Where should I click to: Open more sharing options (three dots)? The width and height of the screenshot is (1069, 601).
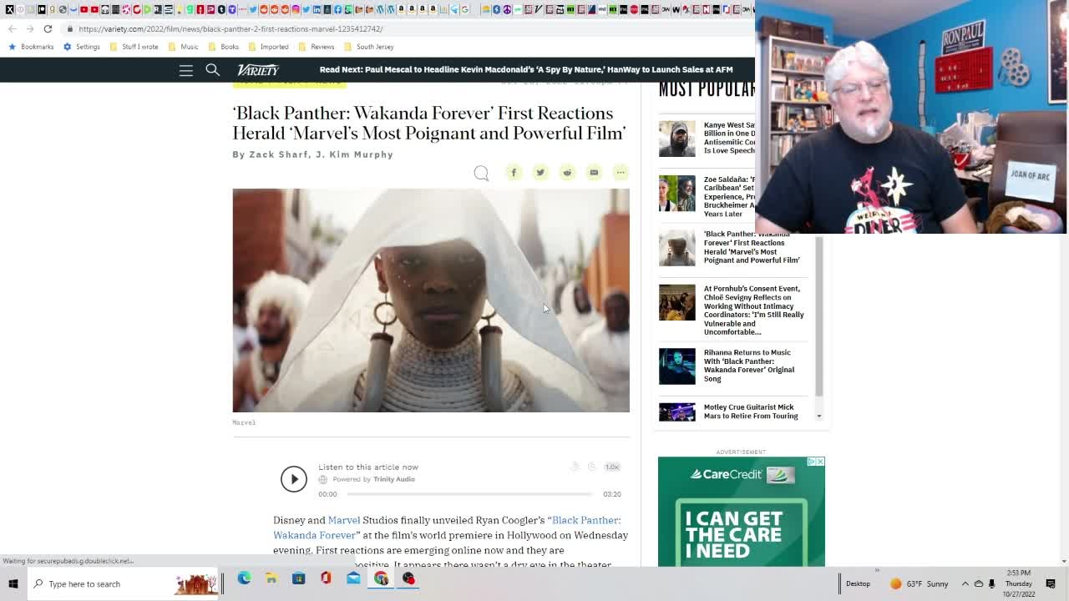point(621,173)
